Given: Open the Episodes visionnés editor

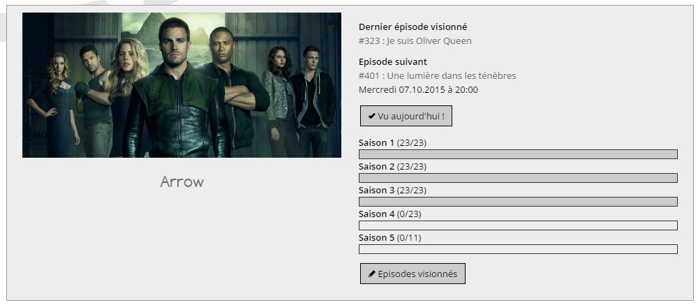Looking at the screenshot, I should [x=413, y=274].
